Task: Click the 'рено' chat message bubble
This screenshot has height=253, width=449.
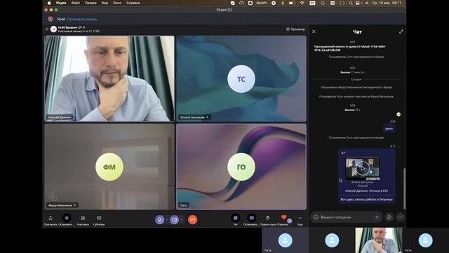Action: tap(389, 129)
